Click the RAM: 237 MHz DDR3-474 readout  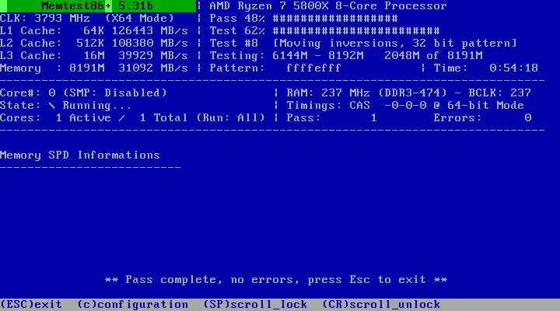point(367,93)
